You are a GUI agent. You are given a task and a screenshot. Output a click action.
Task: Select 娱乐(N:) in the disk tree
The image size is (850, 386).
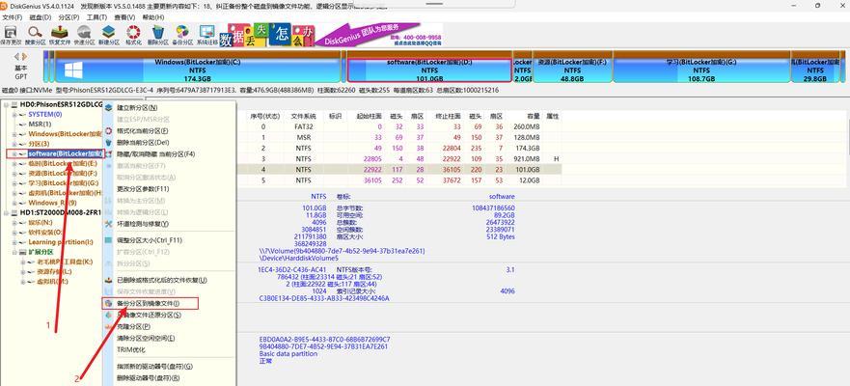pos(41,222)
